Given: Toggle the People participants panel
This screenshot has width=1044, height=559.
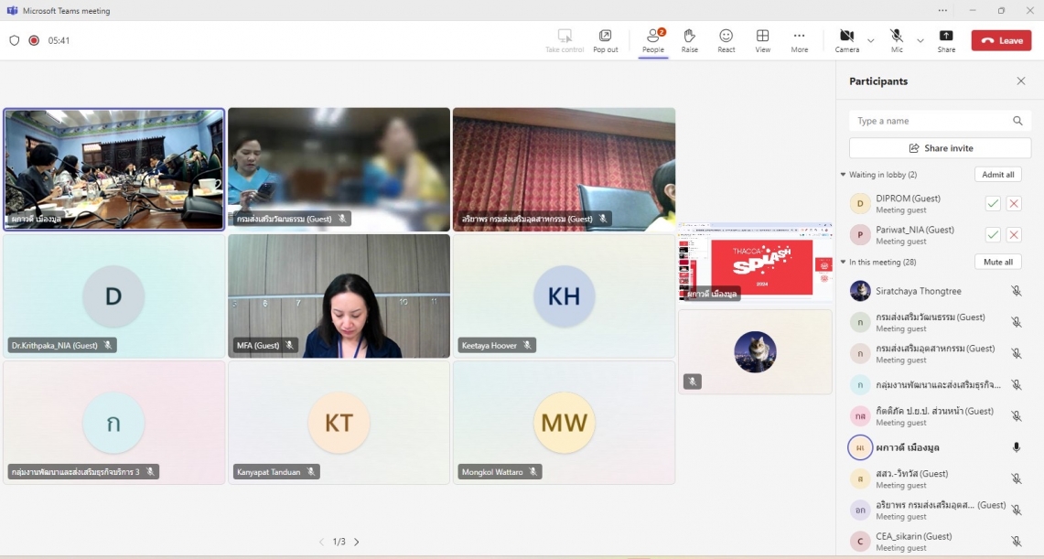Looking at the screenshot, I should pyautogui.click(x=652, y=40).
